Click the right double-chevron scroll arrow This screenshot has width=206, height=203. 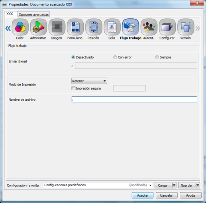(x=198, y=28)
